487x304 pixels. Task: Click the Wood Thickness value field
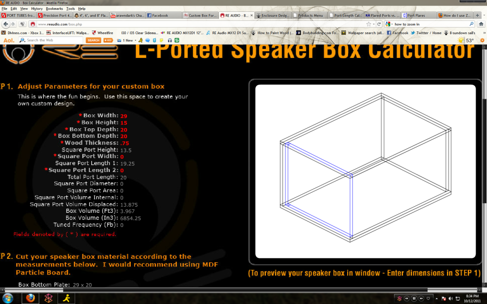(x=125, y=143)
